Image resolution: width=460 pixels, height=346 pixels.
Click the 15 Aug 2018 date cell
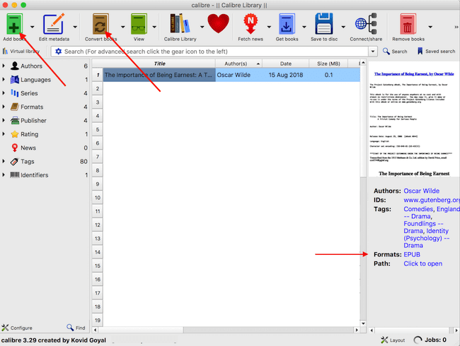click(x=285, y=75)
